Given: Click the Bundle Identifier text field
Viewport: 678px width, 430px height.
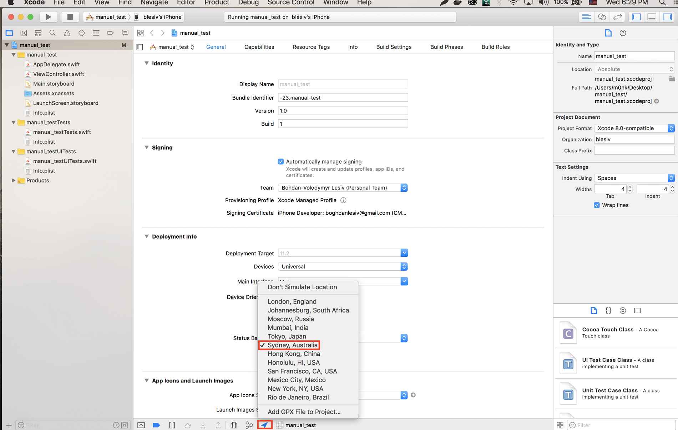Looking at the screenshot, I should point(343,97).
